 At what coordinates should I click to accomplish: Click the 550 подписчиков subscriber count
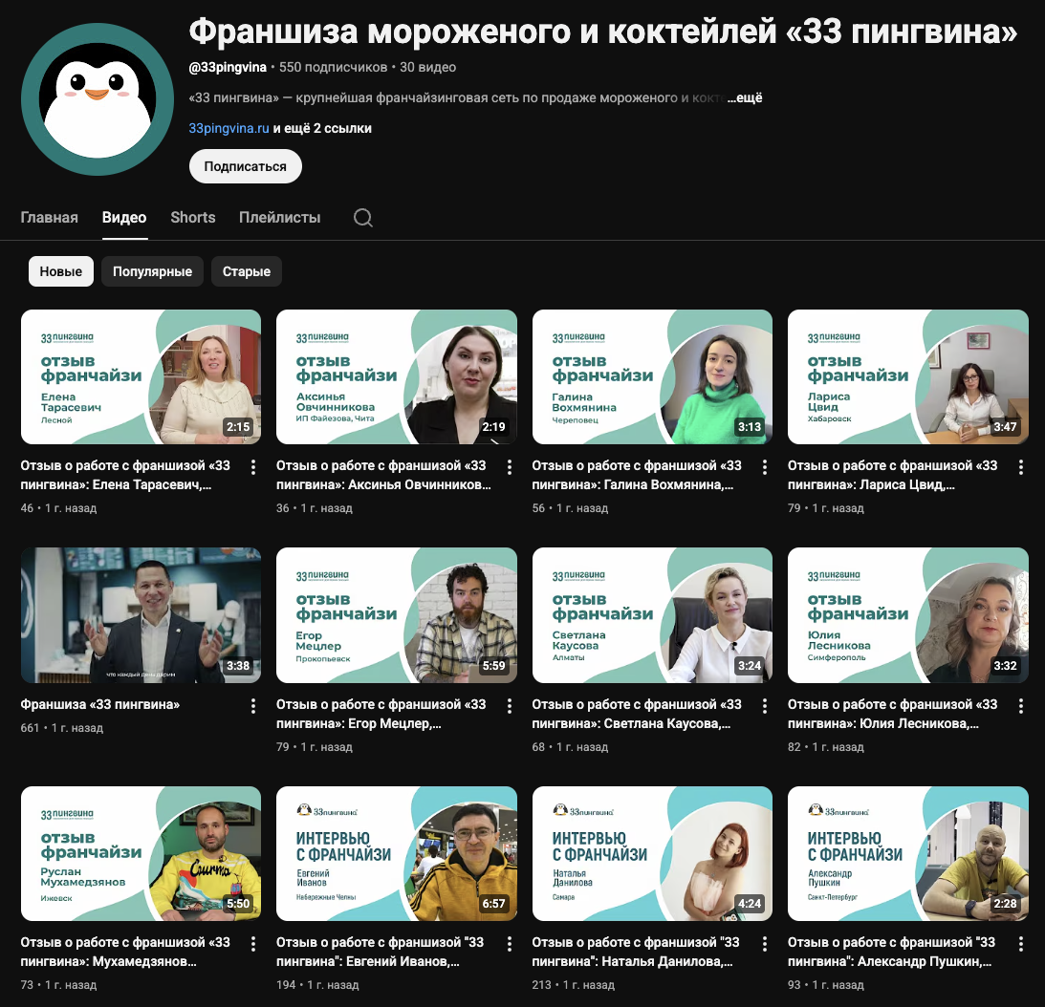pyautogui.click(x=334, y=67)
